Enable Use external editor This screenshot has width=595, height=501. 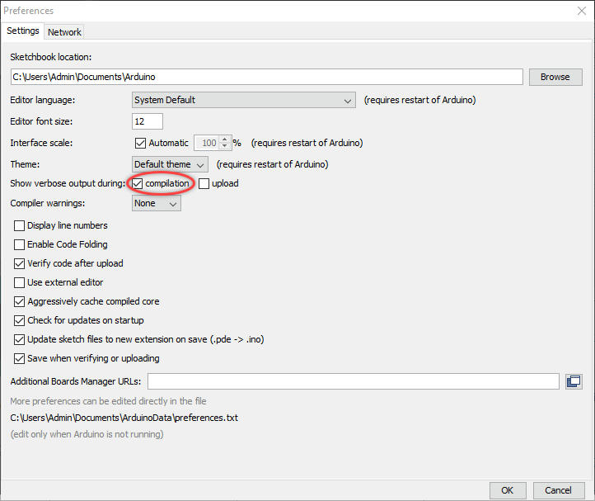pos(19,282)
